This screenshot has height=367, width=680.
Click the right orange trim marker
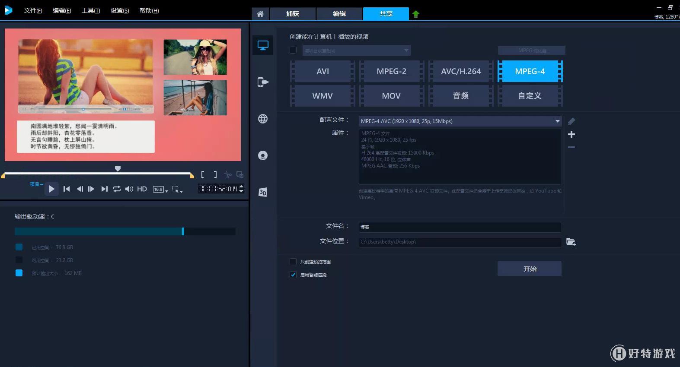192,175
